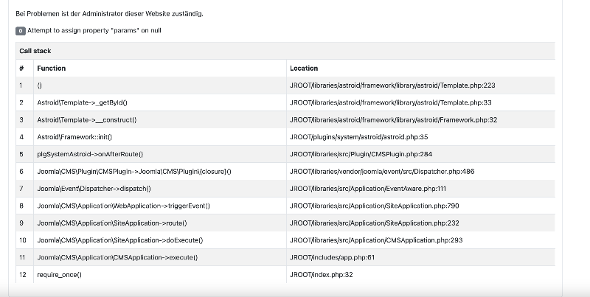590x297 pixels.
Task: Click the 'Function' column header
Action: click(x=51, y=68)
